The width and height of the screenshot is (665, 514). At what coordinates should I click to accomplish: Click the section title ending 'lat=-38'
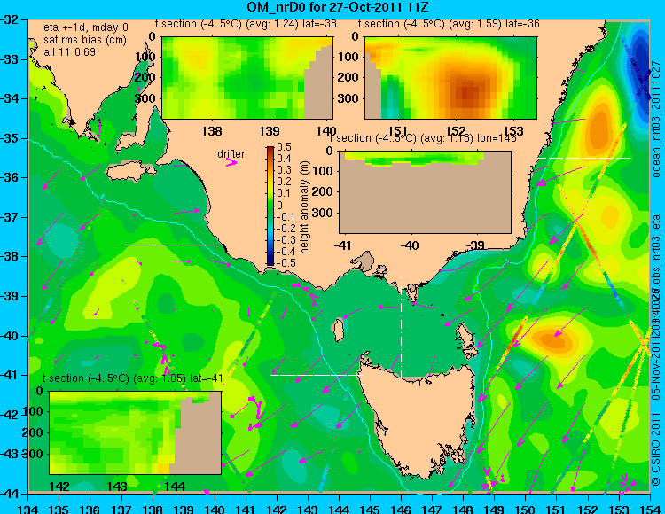click(x=246, y=24)
